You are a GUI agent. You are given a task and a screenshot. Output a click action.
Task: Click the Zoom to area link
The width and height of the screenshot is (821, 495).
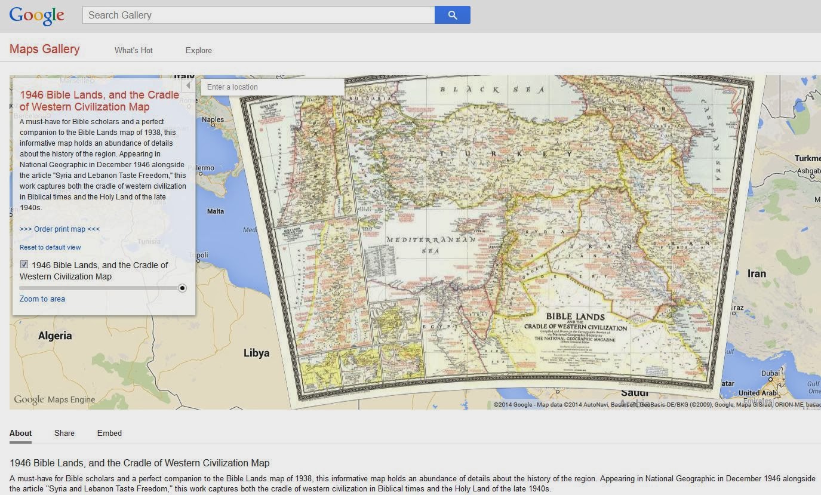tap(42, 299)
